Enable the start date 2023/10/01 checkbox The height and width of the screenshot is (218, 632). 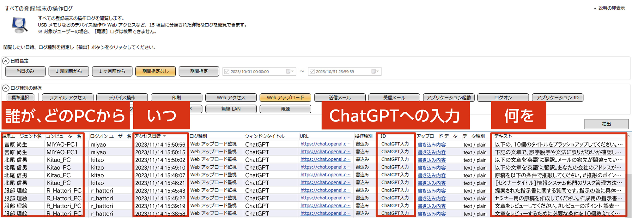(x=227, y=72)
